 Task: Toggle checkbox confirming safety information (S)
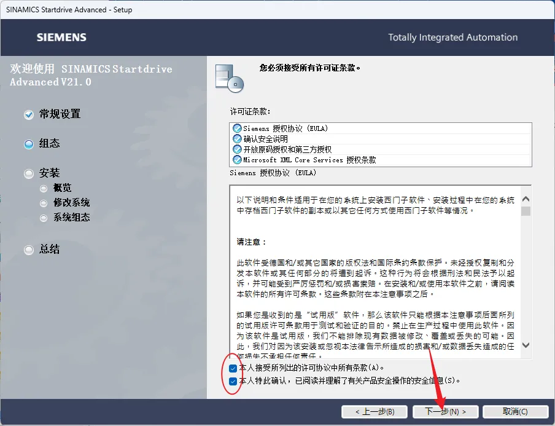pyautogui.click(x=233, y=381)
